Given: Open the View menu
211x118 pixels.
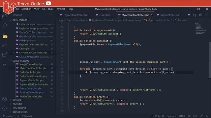Looking at the screenshot, I should tap(37, 9).
